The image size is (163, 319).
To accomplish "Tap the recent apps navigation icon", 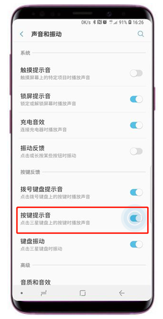I will [44, 293].
